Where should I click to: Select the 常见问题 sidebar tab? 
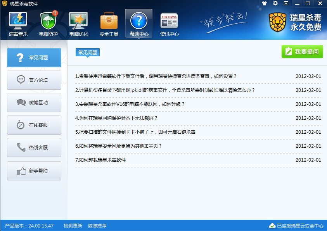pyautogui.click(x=34, y=58)
